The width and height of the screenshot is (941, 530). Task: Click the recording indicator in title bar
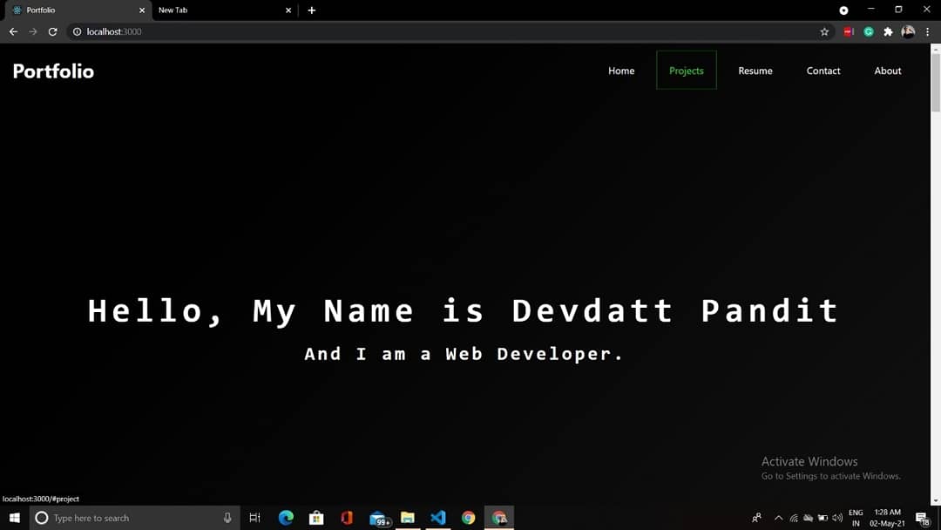click(x=843, y=10)
